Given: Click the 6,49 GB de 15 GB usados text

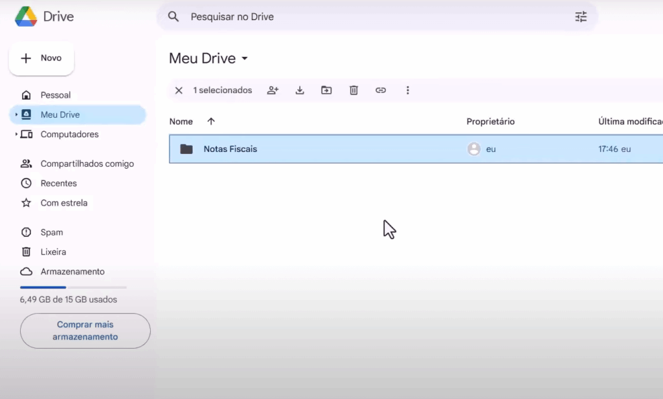Looking at the screenshot, I should click(x=69, y=299).
